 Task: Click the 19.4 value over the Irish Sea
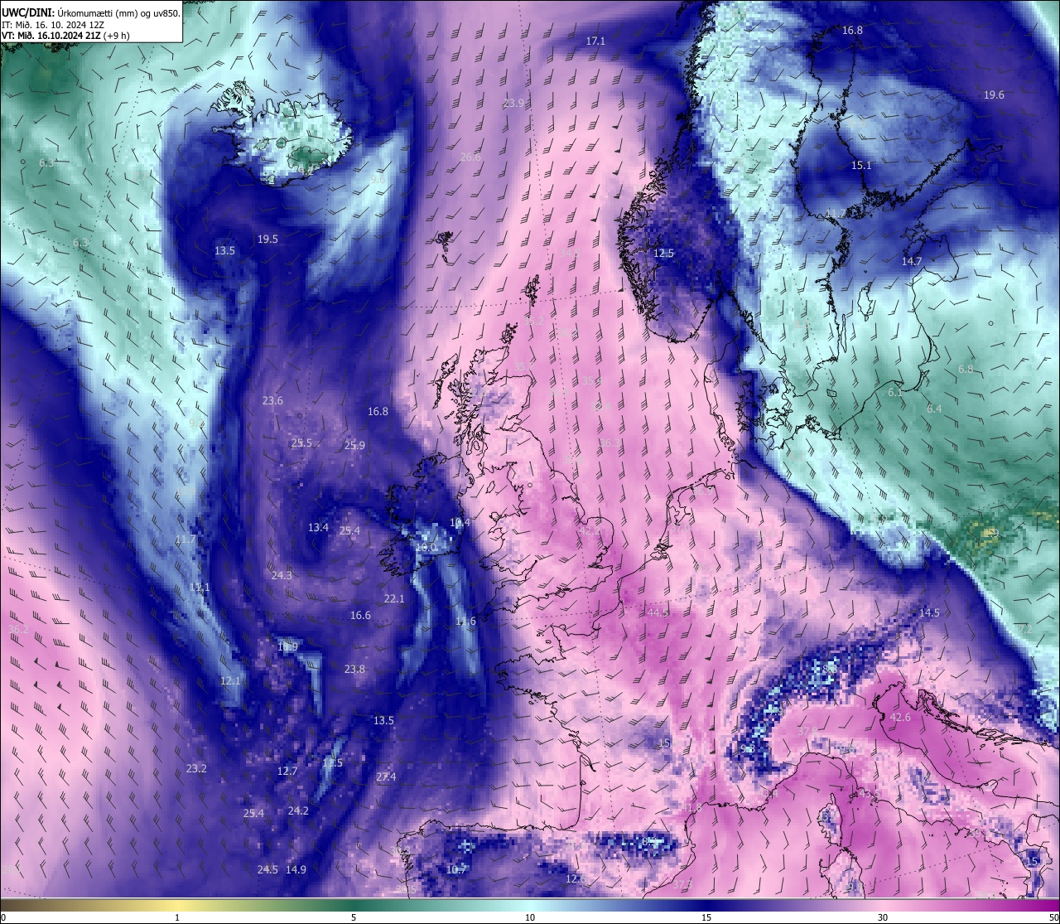(x=460, y=523)
